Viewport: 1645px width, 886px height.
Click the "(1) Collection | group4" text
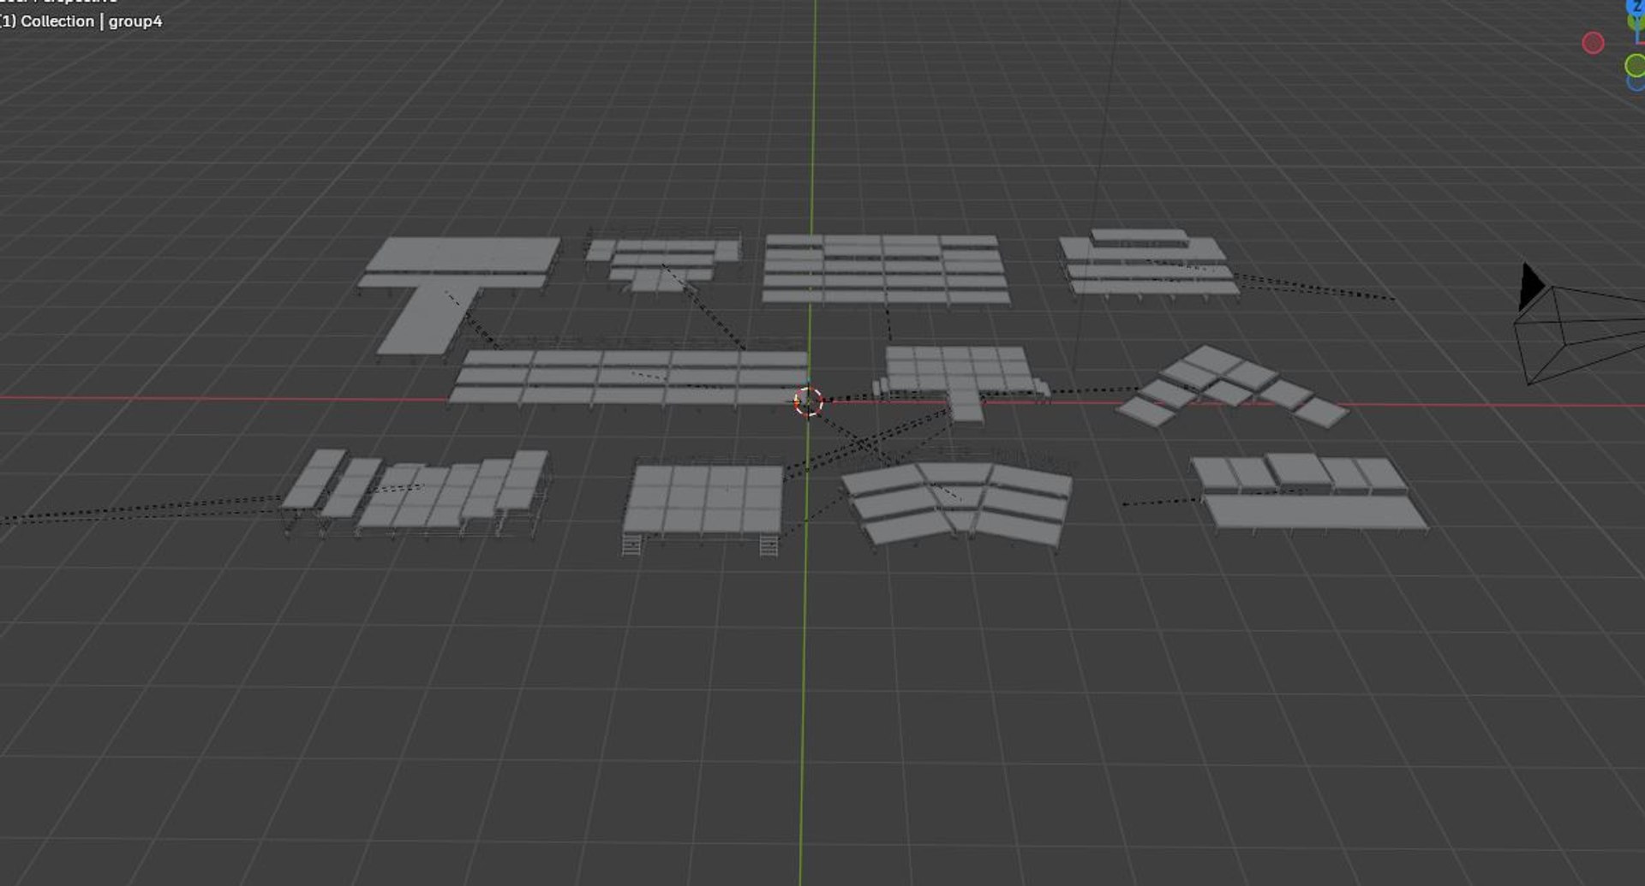(x=81, y=21)
